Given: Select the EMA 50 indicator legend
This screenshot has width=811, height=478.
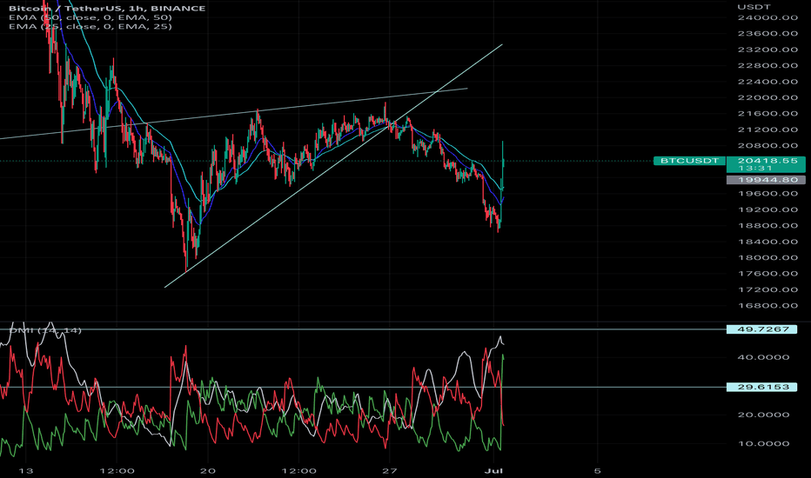Looking at the screenshot, I should [90, 17].
